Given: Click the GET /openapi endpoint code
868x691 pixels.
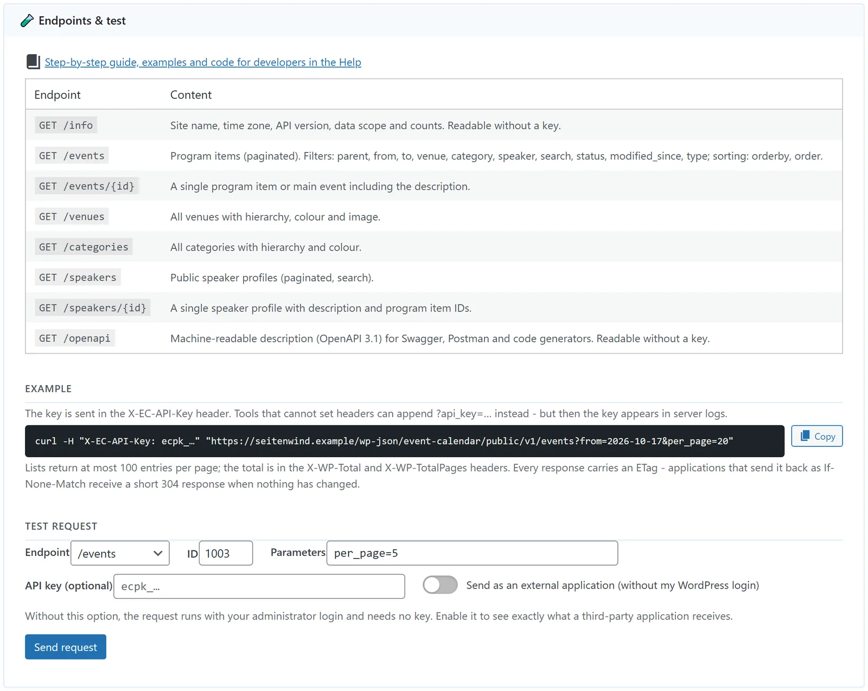Looking at the screenshot, I should click(74, 338).
